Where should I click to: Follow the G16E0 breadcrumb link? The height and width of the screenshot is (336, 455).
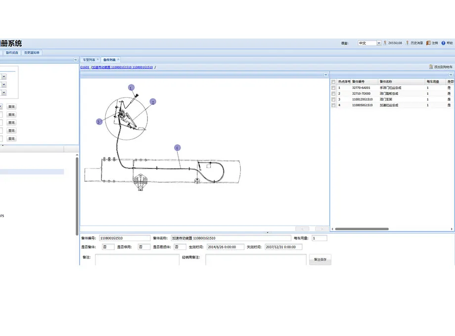[85, 67]
